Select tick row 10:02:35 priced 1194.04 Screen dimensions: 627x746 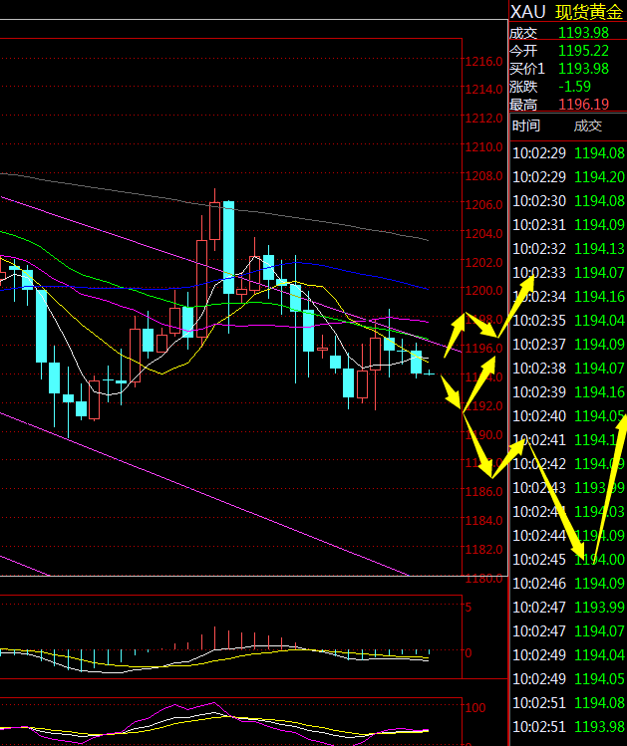568,321
